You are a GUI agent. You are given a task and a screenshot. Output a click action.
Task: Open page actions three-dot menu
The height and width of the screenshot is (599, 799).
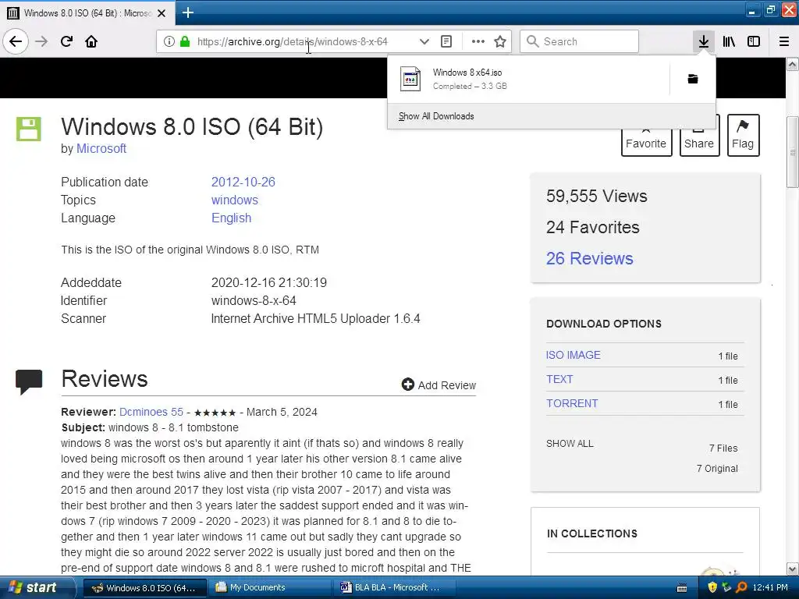pos(478,41)
